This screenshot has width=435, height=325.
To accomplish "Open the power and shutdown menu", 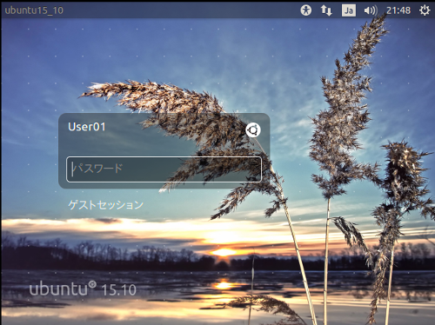I will (425, 10).
